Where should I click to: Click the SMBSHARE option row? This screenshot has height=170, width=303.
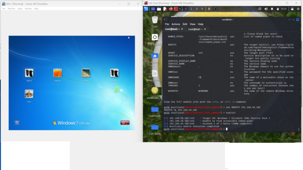pyautogui.click(x=231, y=79)
